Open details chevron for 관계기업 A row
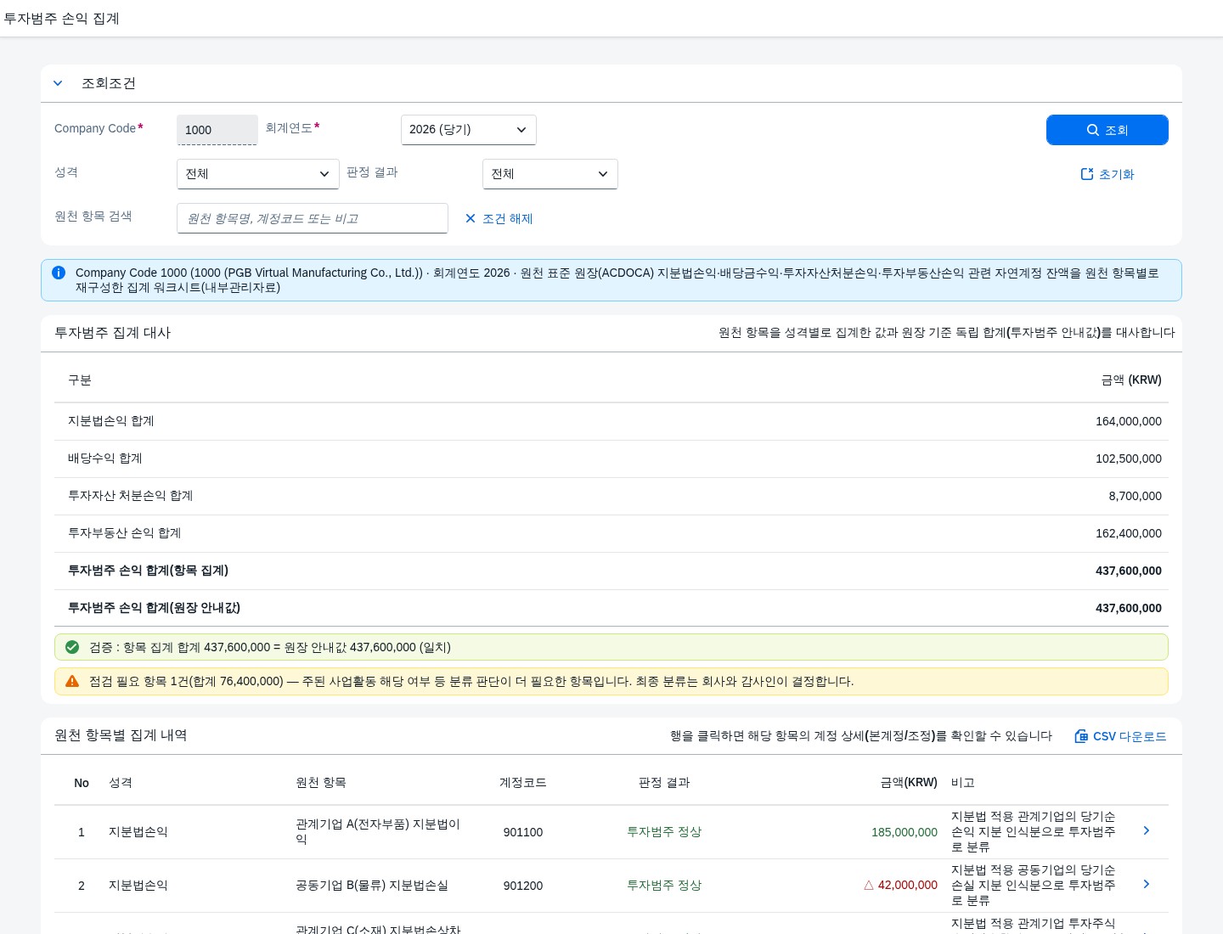 (1147, 830)
